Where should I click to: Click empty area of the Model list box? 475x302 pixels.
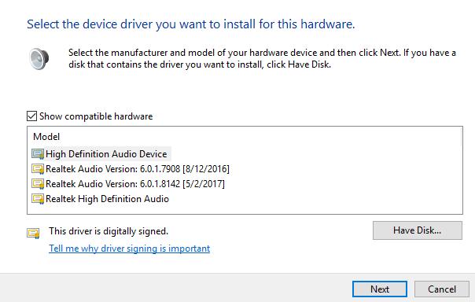(x=333, y=182)
